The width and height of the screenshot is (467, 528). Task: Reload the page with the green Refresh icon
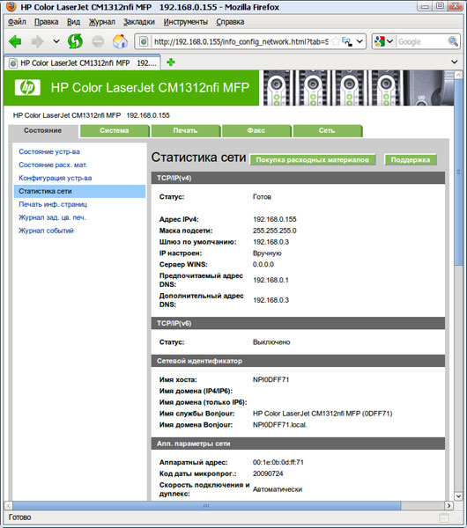(x=75, y=41)
